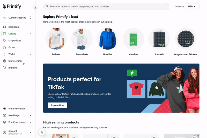The width and height of the screenshot is (207, 138).
Task: Expand the Need help? menu chevron
Action: (30, 115)
